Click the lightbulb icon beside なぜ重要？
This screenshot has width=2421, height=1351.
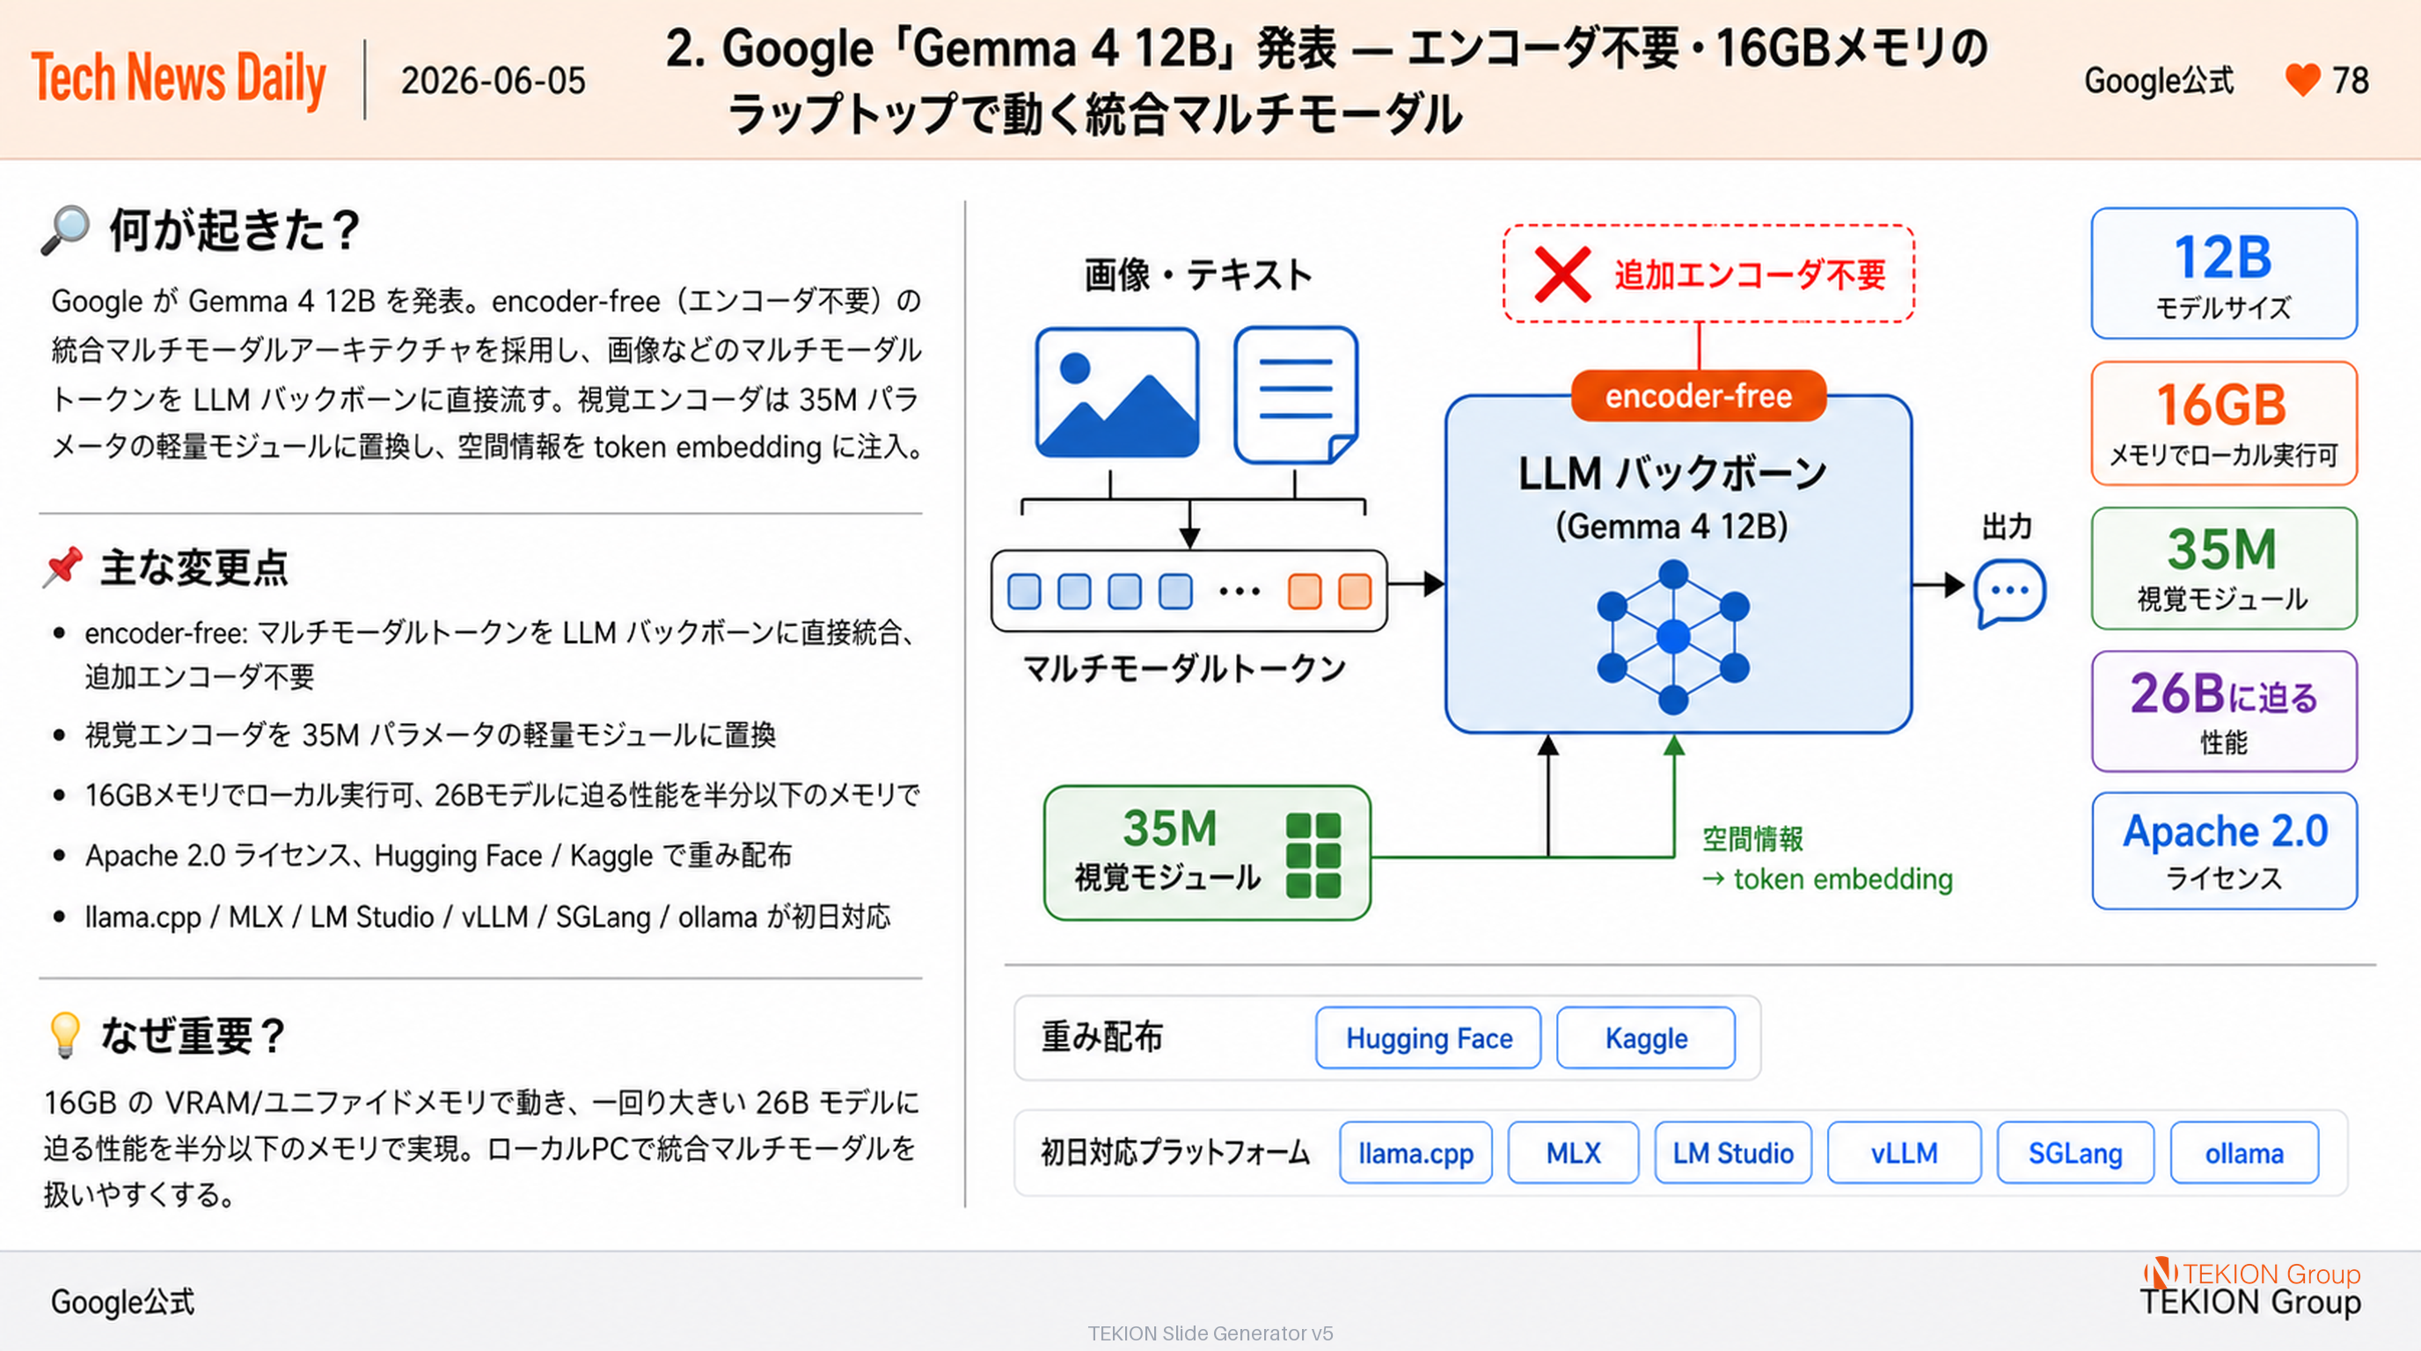(65, 1035)
